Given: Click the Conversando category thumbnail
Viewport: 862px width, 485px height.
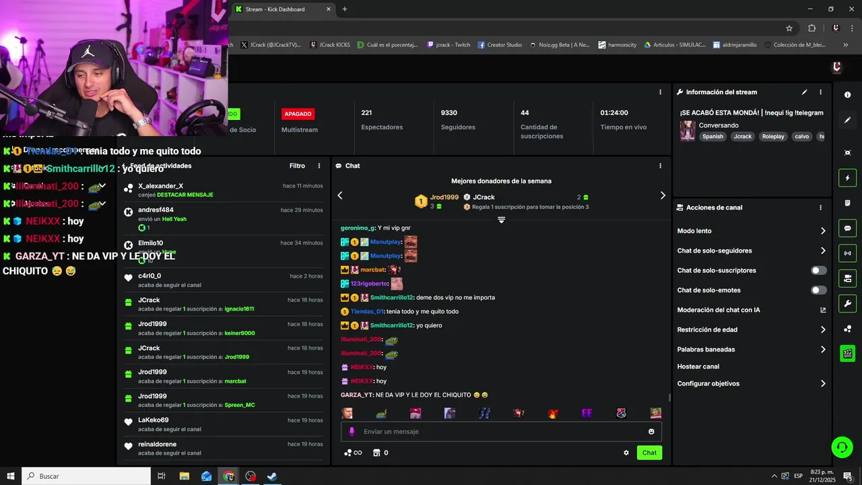Looking at the screenshot, I should 688,131.
